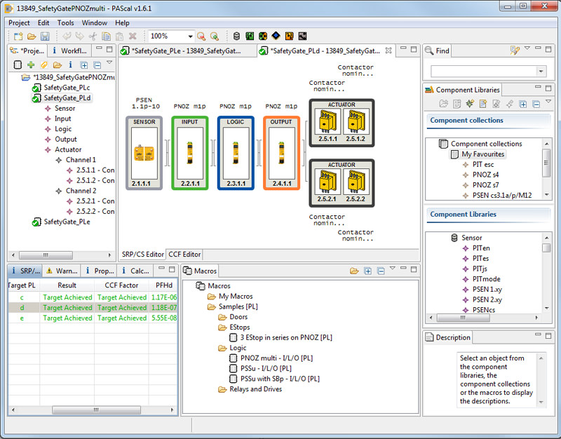This screenshot has height=439, width=561.
Task: Expand all nodes in Component Libraries panel
Action: point(522,104)
